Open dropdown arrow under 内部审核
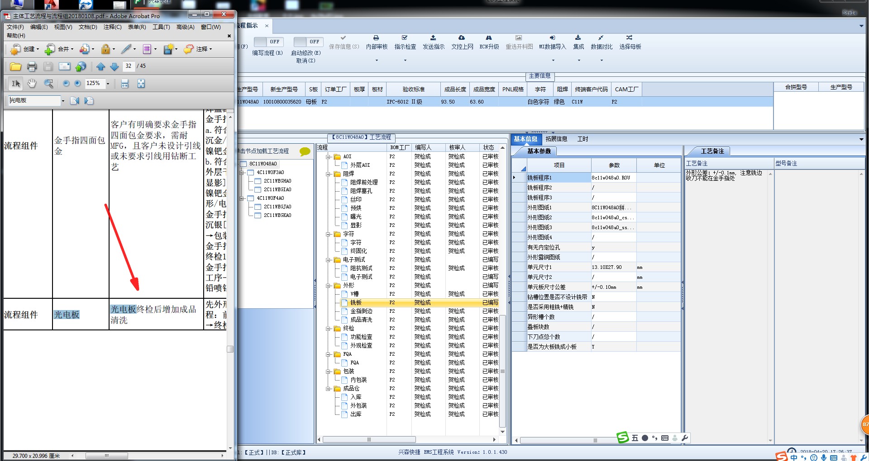This screenshot has width=869, height=461. [377, 60]
